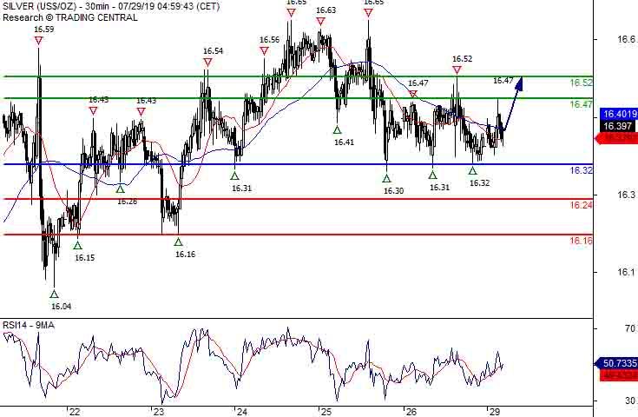Click the 16.28 low price label
Viewport: 638px width, 417px height.
tap(128, 202)
